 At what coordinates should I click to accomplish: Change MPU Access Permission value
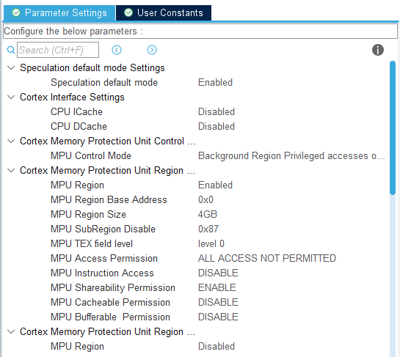(x=267, y=258)
